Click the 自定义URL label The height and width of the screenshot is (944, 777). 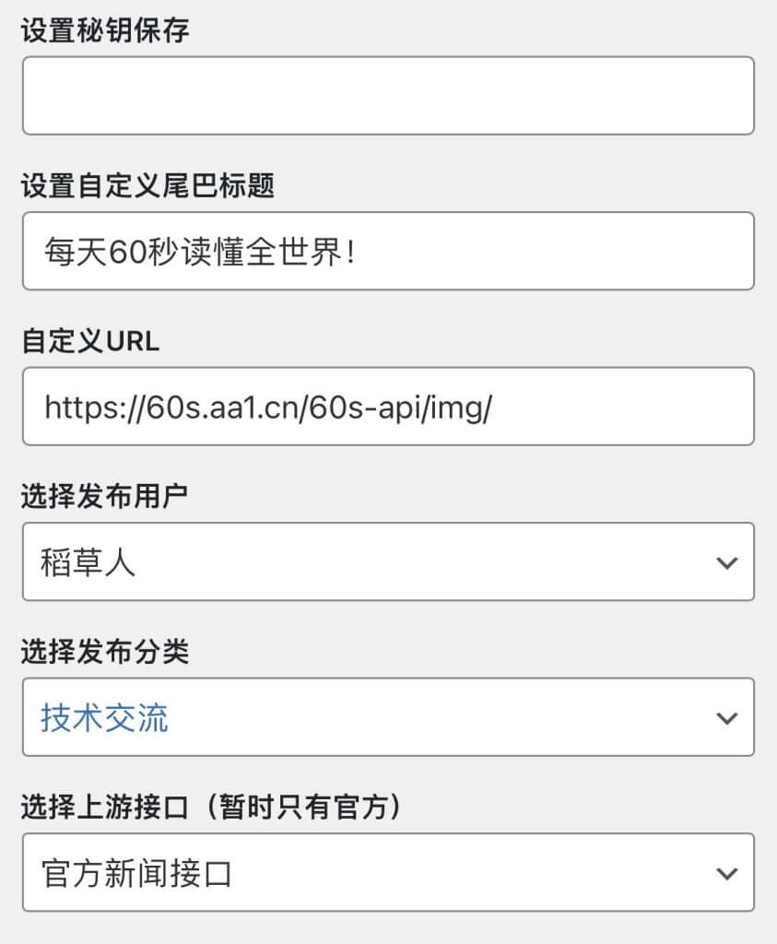tap(90, 341)
